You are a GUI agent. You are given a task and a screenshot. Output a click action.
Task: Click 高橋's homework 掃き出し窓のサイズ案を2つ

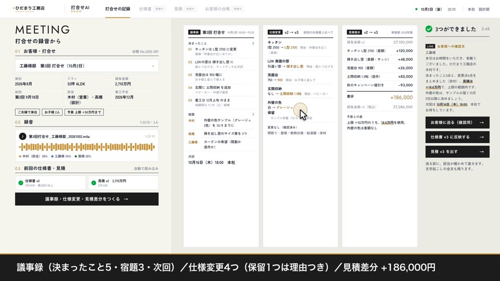coord(221,134)
